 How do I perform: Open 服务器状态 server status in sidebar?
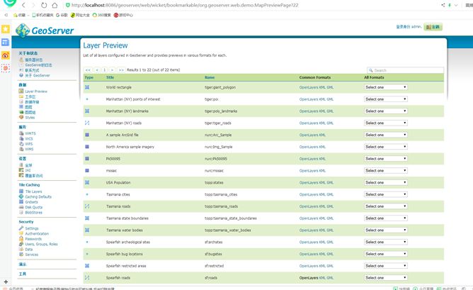(x=33, y=60)
